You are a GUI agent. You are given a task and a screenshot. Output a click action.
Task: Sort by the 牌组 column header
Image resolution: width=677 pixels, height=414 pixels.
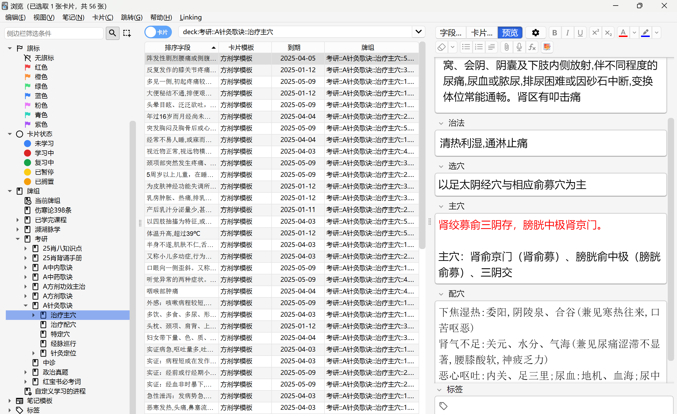(x=371, y=48)
